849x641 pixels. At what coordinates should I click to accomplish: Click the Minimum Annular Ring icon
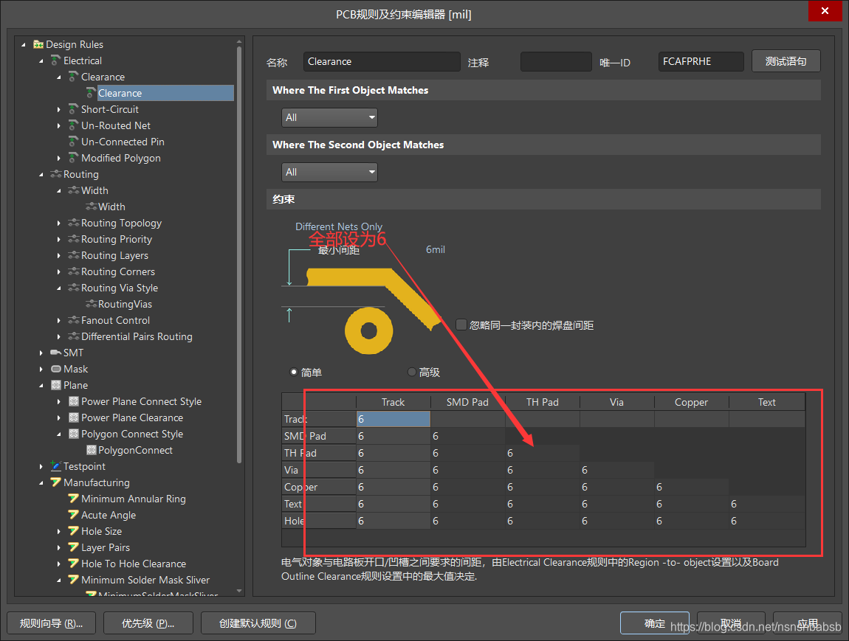(x=74, y=498)
